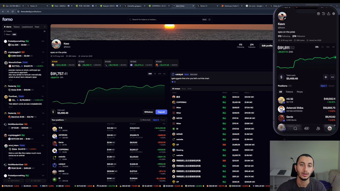Open the Filters option in Traders panel
This screenshot has width=340, height=191.
click(x=7, y=35)
